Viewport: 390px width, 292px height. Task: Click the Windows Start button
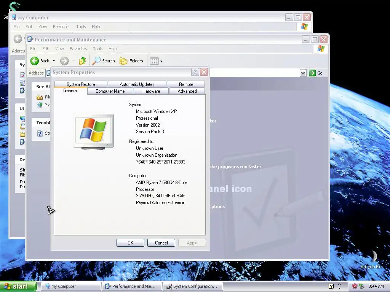point(18,286)
